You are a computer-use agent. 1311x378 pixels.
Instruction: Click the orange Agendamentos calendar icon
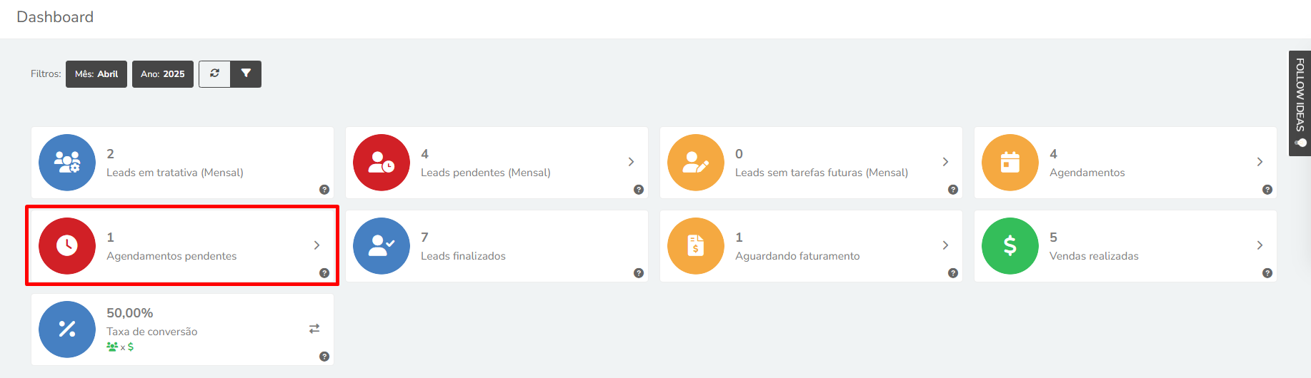tap(1010, 163)
